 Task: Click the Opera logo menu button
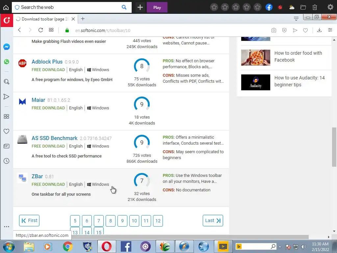point(7,20)
